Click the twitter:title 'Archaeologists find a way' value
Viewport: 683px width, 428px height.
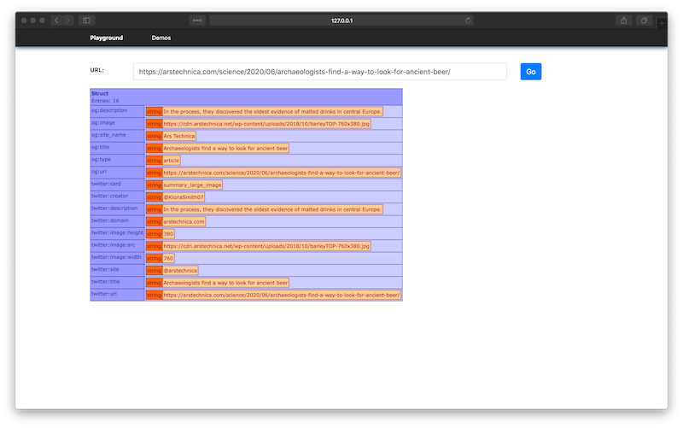coord(225,283)
